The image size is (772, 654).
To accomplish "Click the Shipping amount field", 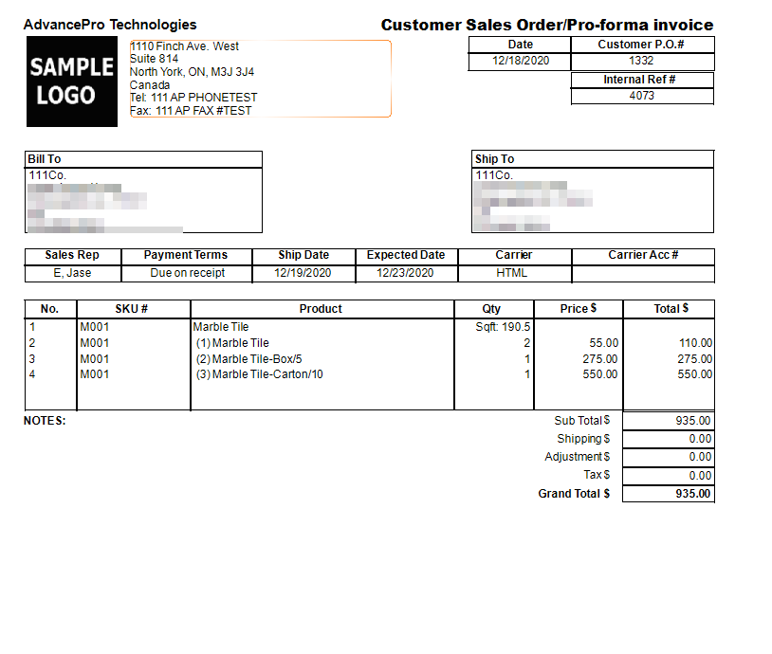I will [668, 439].
